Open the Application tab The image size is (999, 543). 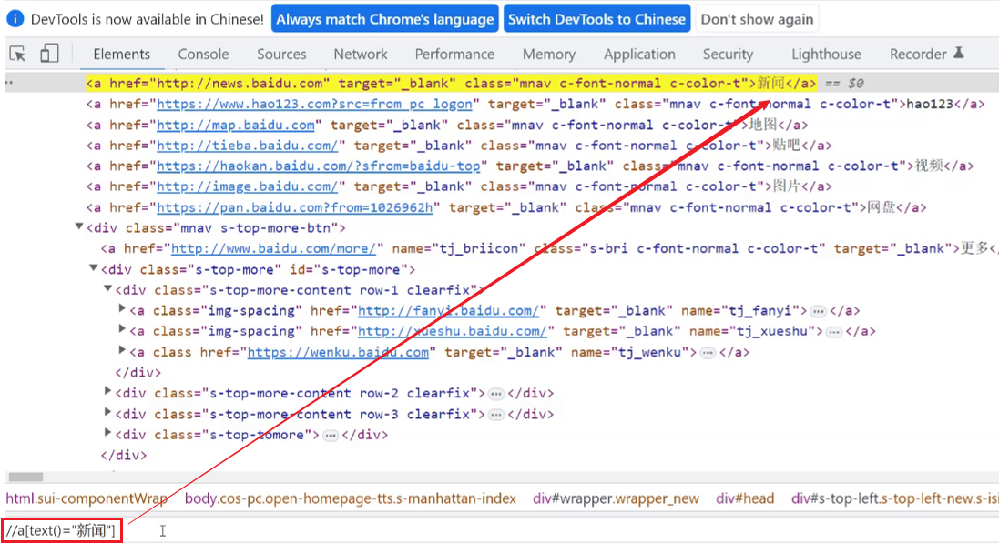[x=639, y=54]
